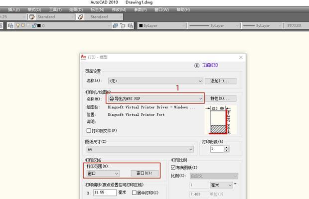Image resolution: width=309 pixels, height=199 pixels.
Task: Click the Layer States Manager icon
Action: coord(130,25)
